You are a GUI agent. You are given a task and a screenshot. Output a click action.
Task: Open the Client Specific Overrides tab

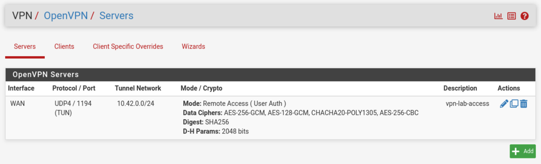pyautogui.click(x=128, y=47)
